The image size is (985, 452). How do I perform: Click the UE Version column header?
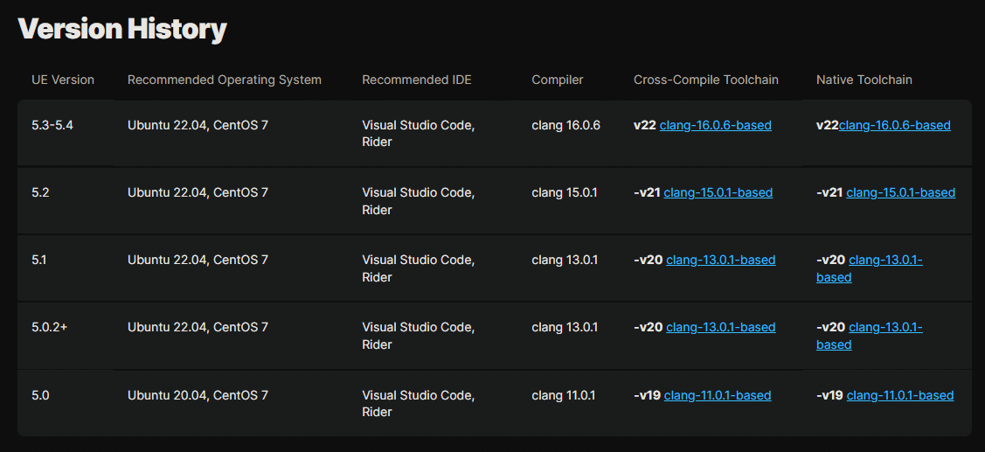[63, 80]
